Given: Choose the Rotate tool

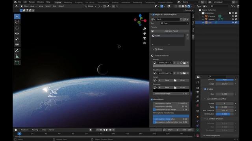Looking at the screenshot, I should (x=17, y=34).
